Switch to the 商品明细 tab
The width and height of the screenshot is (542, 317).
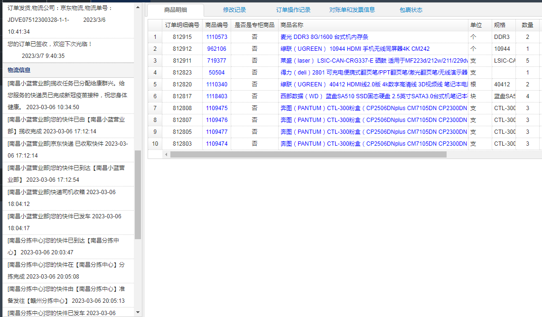(175, 10)
